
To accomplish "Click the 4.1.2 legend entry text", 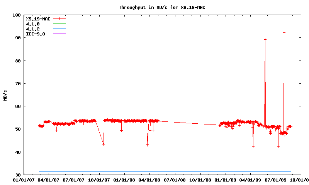I will tap(32, 29).
